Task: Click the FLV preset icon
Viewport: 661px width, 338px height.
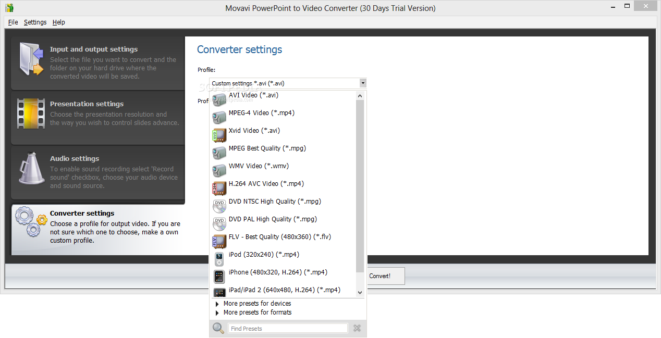Action: click(219, 241)
